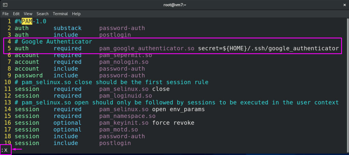This screenshot has width=349, height=155.
Task: Click the window title root@vm7:~
Action: click(174, 5)
